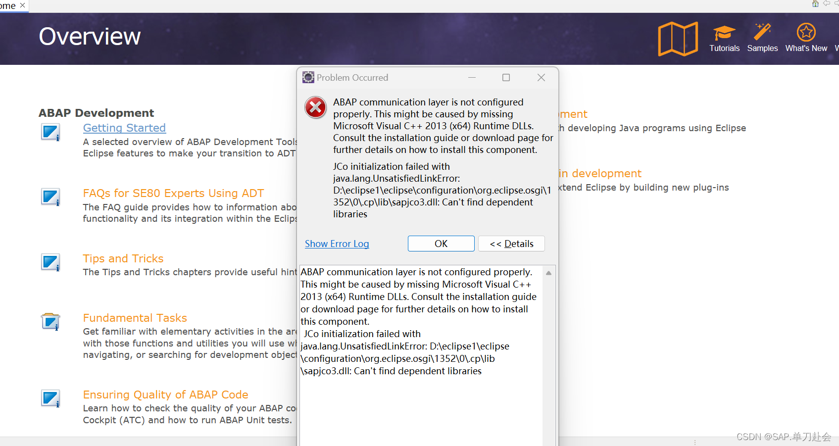This screenshot has height=446, width=839.
Task: Open FAQs for SE80 Experts Using ADT
Action: click(173, 193)
